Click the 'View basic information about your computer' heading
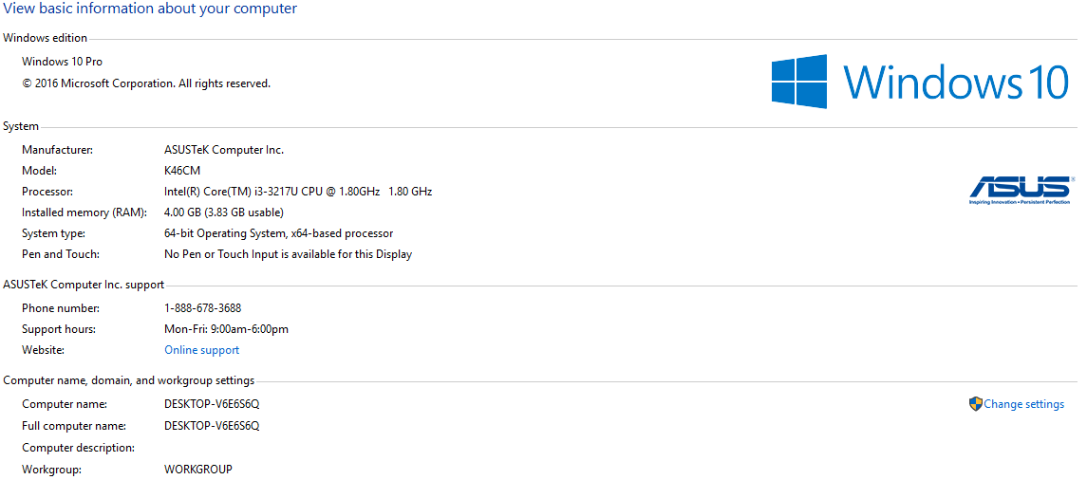Screen dimensions: 1087x480 click(150, 9)
